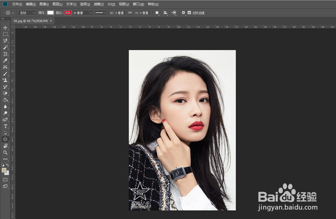The image size is (336, 219).
Task: Open path arrangement options
Action: [174, 13]
